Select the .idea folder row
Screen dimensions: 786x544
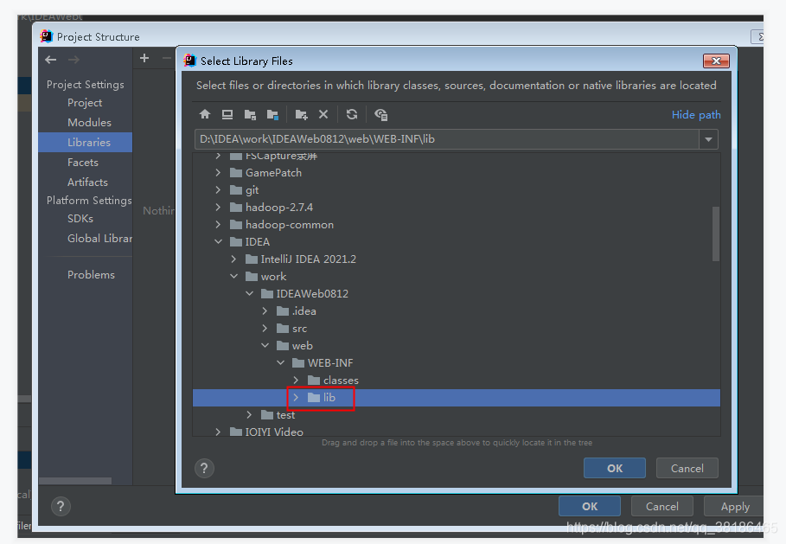pos(457,310)
